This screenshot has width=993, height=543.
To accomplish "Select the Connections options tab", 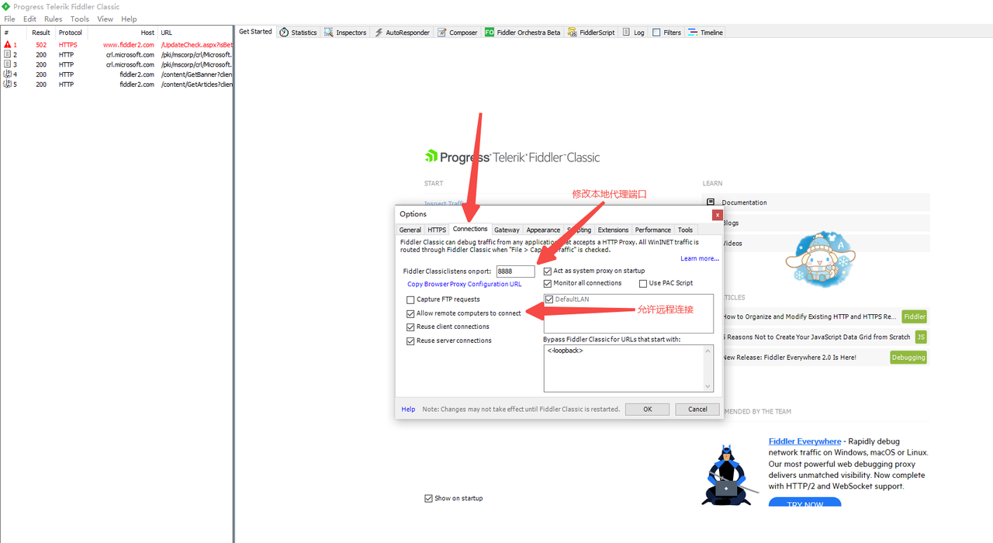I will (x=470, y=229).
